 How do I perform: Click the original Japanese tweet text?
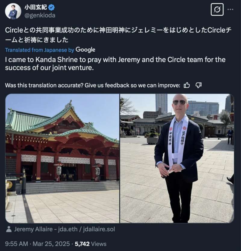pyautogui.click(x=118, y=35)
